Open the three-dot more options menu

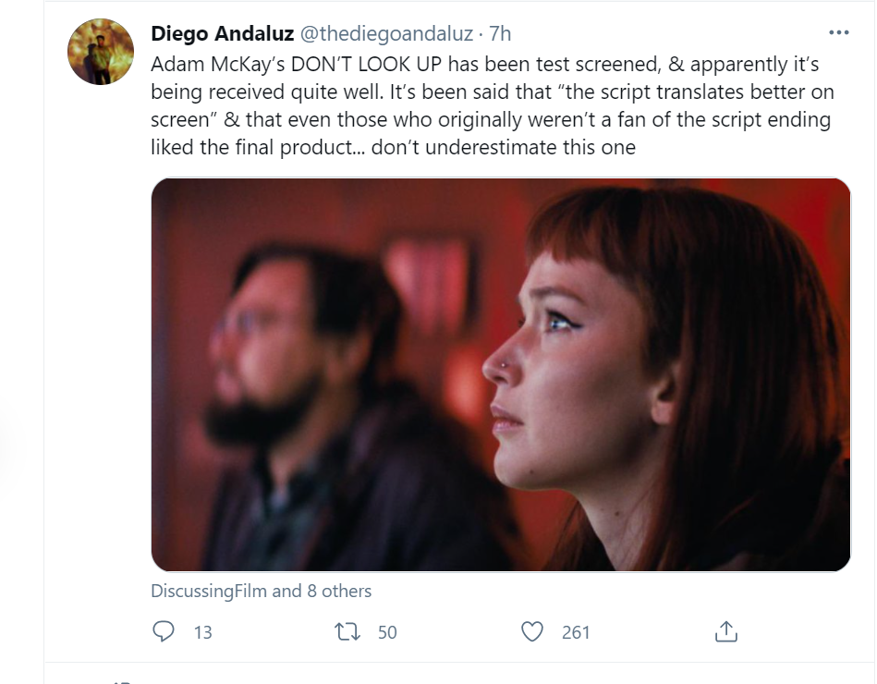pos(839,33)
